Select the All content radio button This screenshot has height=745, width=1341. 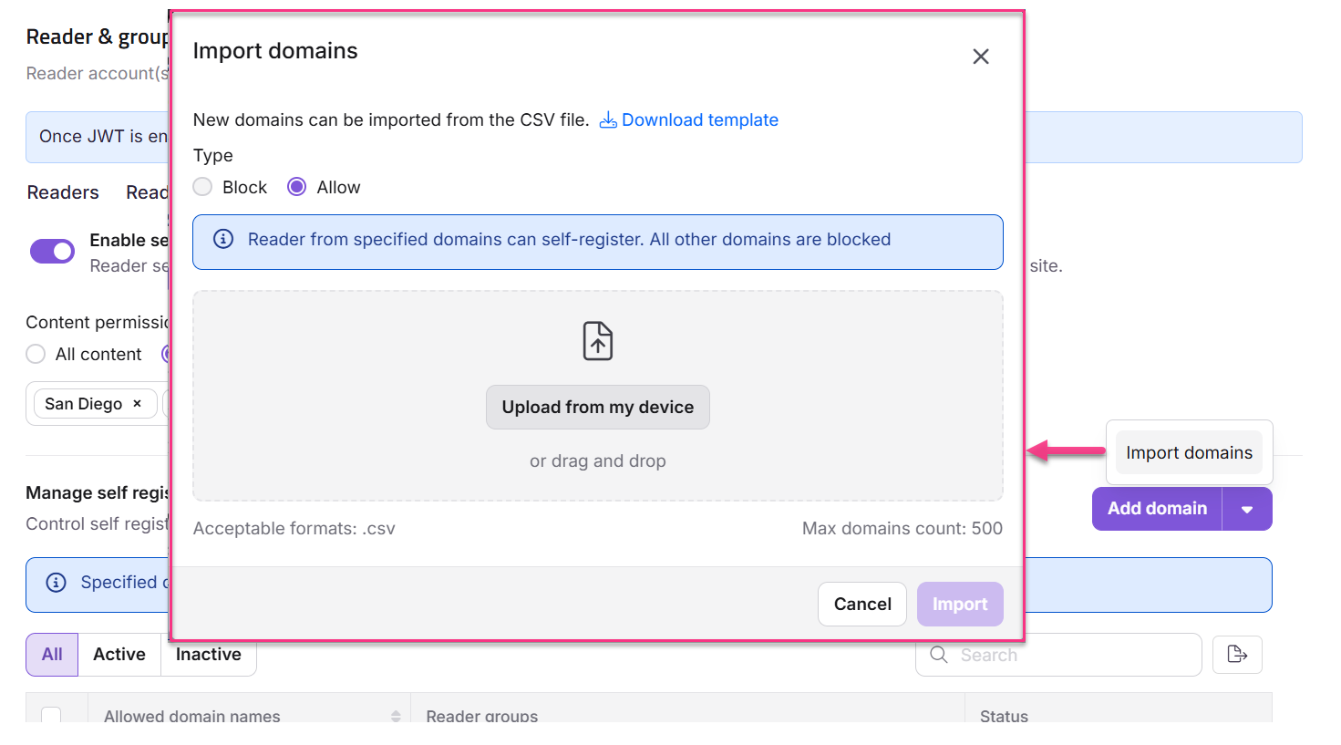coord(36,354)
